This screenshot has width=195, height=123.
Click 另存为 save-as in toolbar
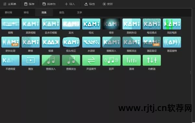pos(49,4)
